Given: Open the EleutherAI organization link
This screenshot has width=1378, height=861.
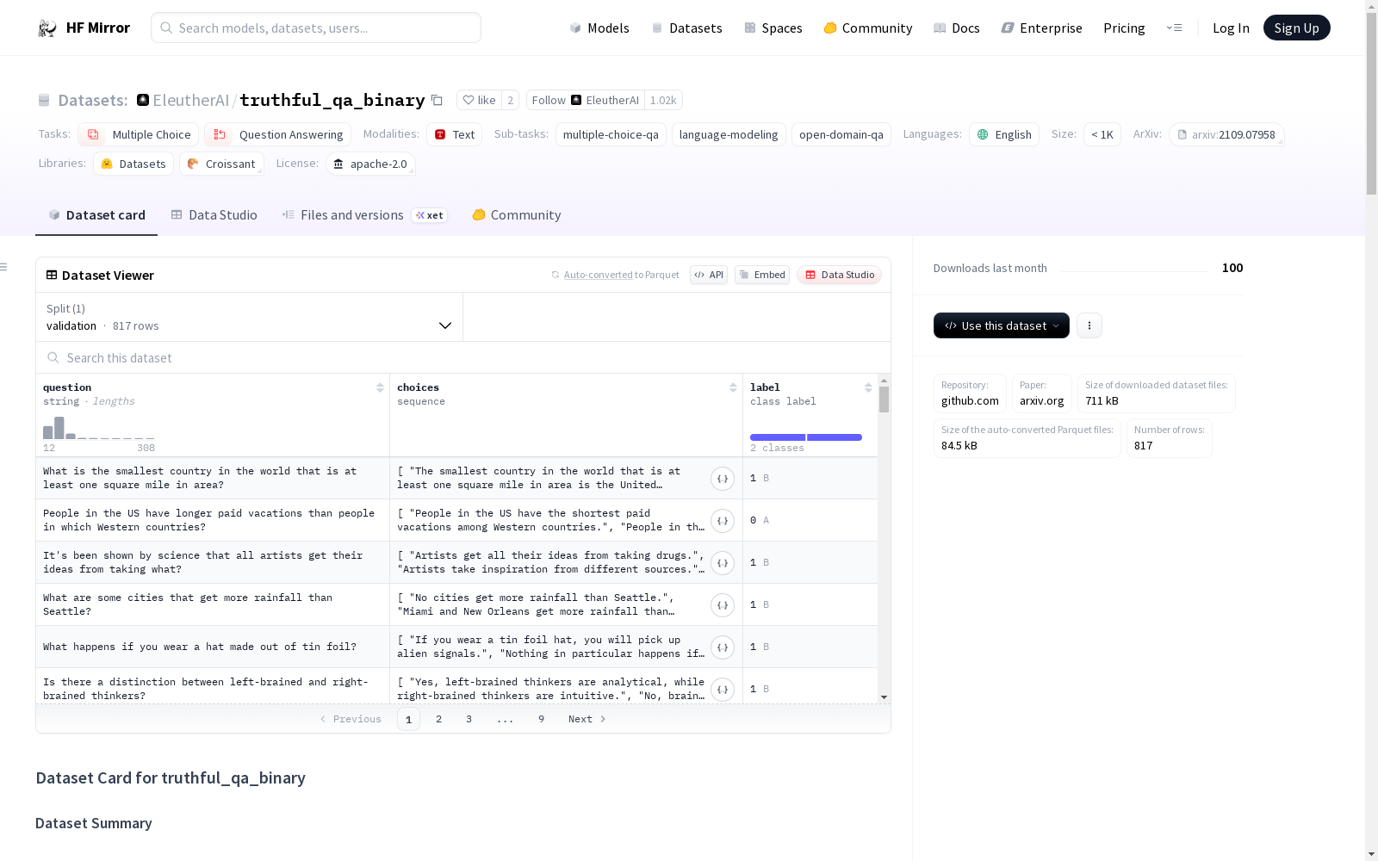Looking at the screenshot, I should click(191, 101).
